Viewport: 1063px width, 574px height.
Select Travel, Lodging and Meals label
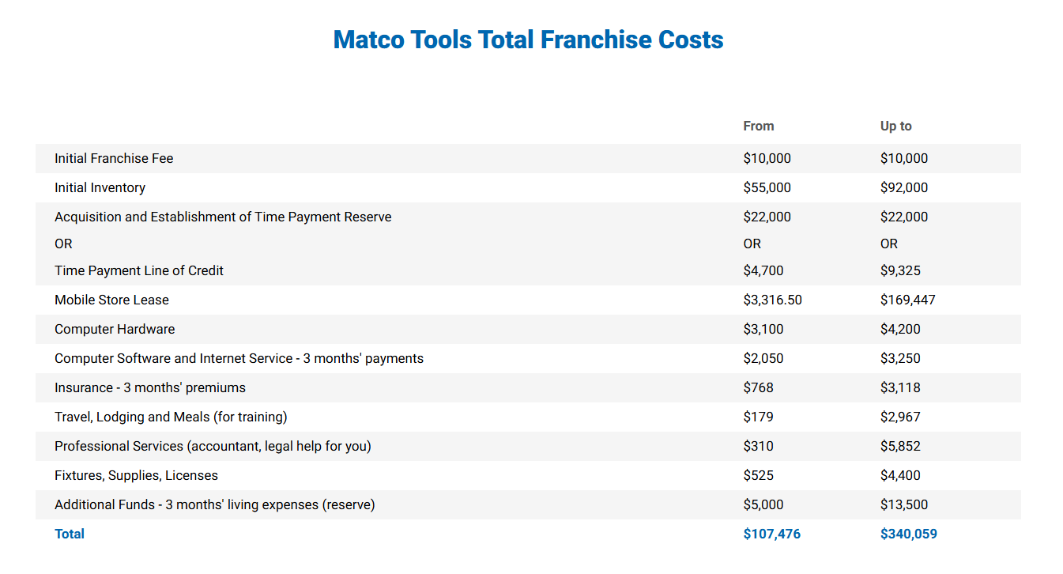click(x=171, y=417)
